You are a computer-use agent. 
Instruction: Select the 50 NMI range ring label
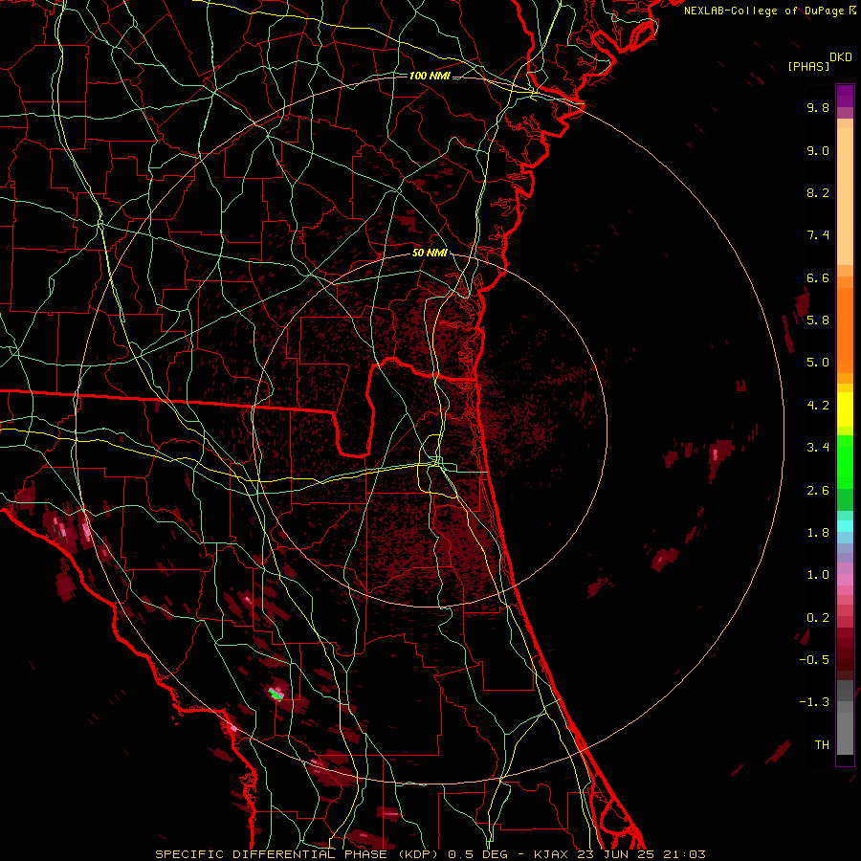tap(430, 253)
